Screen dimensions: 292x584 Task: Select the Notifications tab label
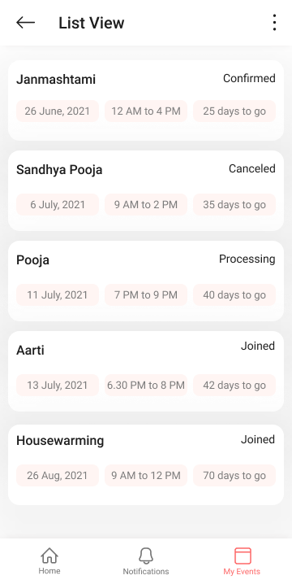coord(146,571)
